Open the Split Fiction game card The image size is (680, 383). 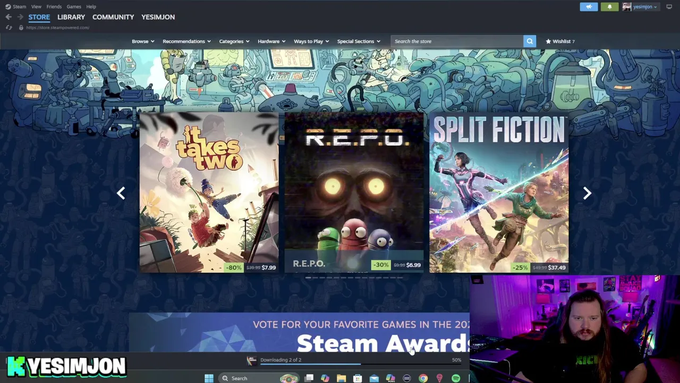(x=499, y=193)
